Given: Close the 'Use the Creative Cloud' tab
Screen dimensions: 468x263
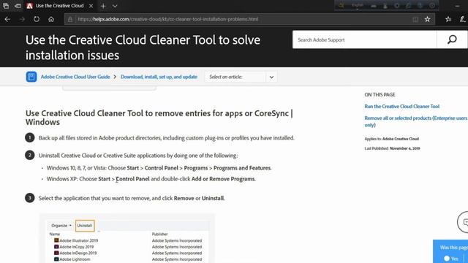Looking at the screenshot, I should click(91, 6).
